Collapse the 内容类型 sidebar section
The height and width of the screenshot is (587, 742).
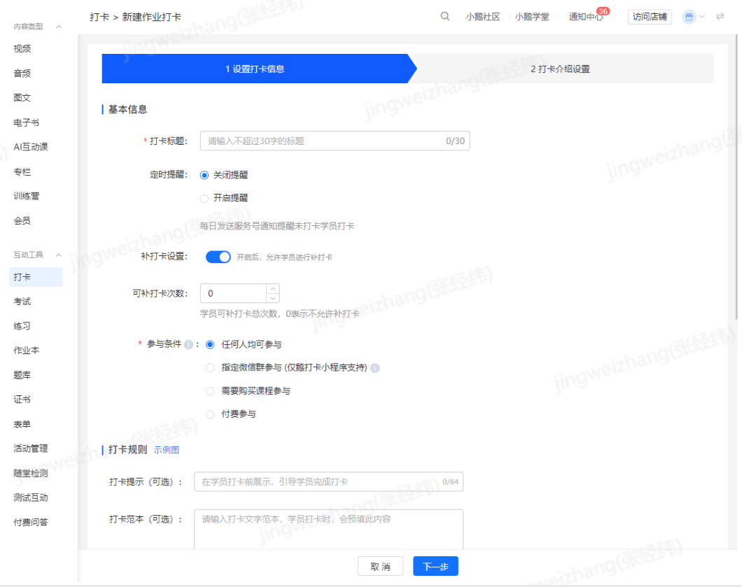click(59, 27)
